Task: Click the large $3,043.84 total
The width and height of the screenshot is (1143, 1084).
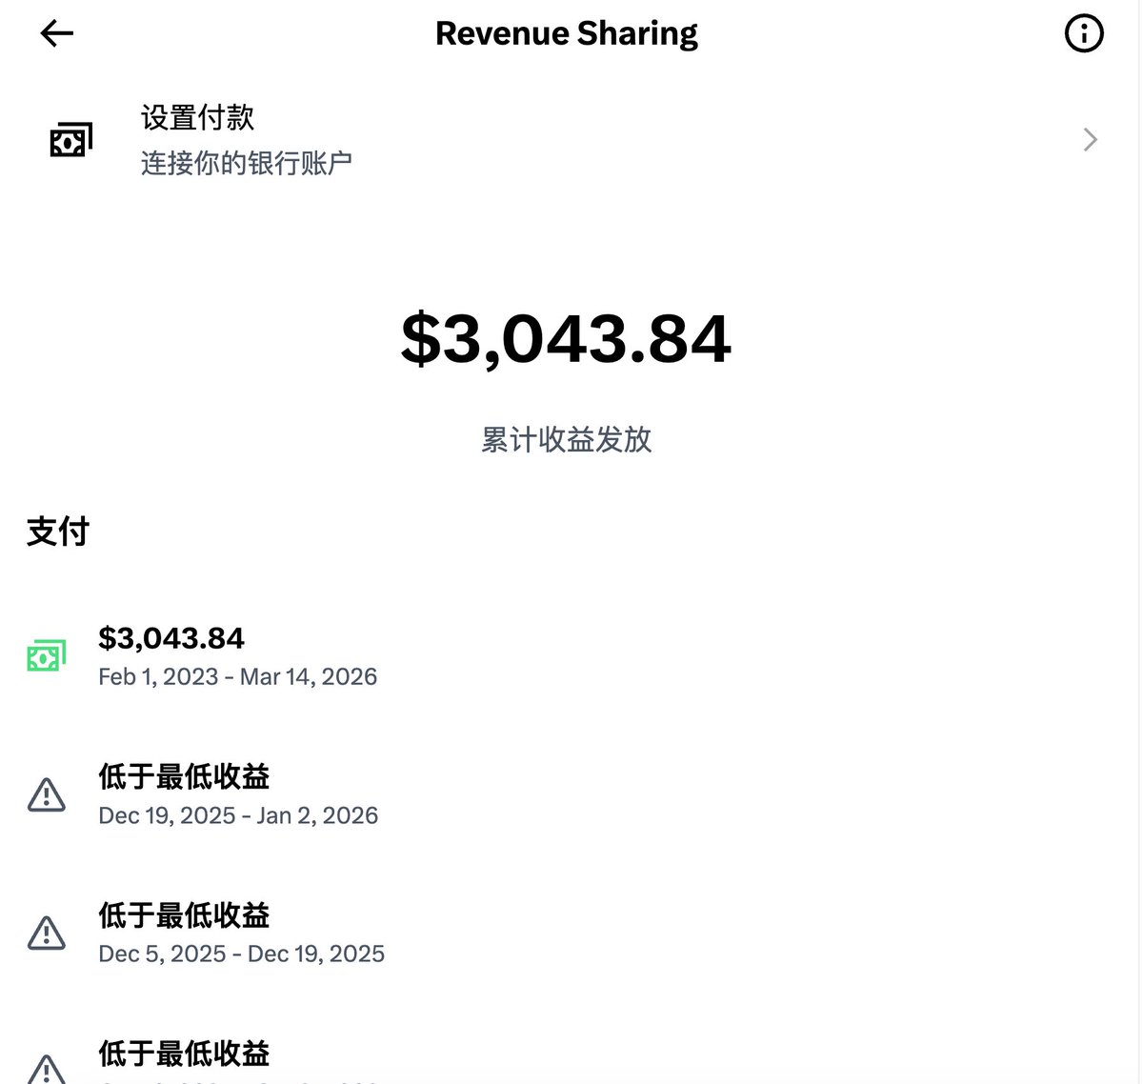Action: (x=567, y=339)
